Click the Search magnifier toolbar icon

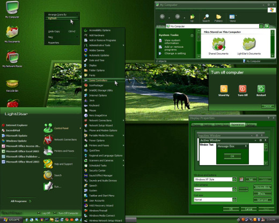pos(206,18)
